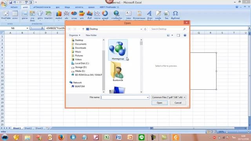
Task: Click the Office Button
Action: [4, 4]
